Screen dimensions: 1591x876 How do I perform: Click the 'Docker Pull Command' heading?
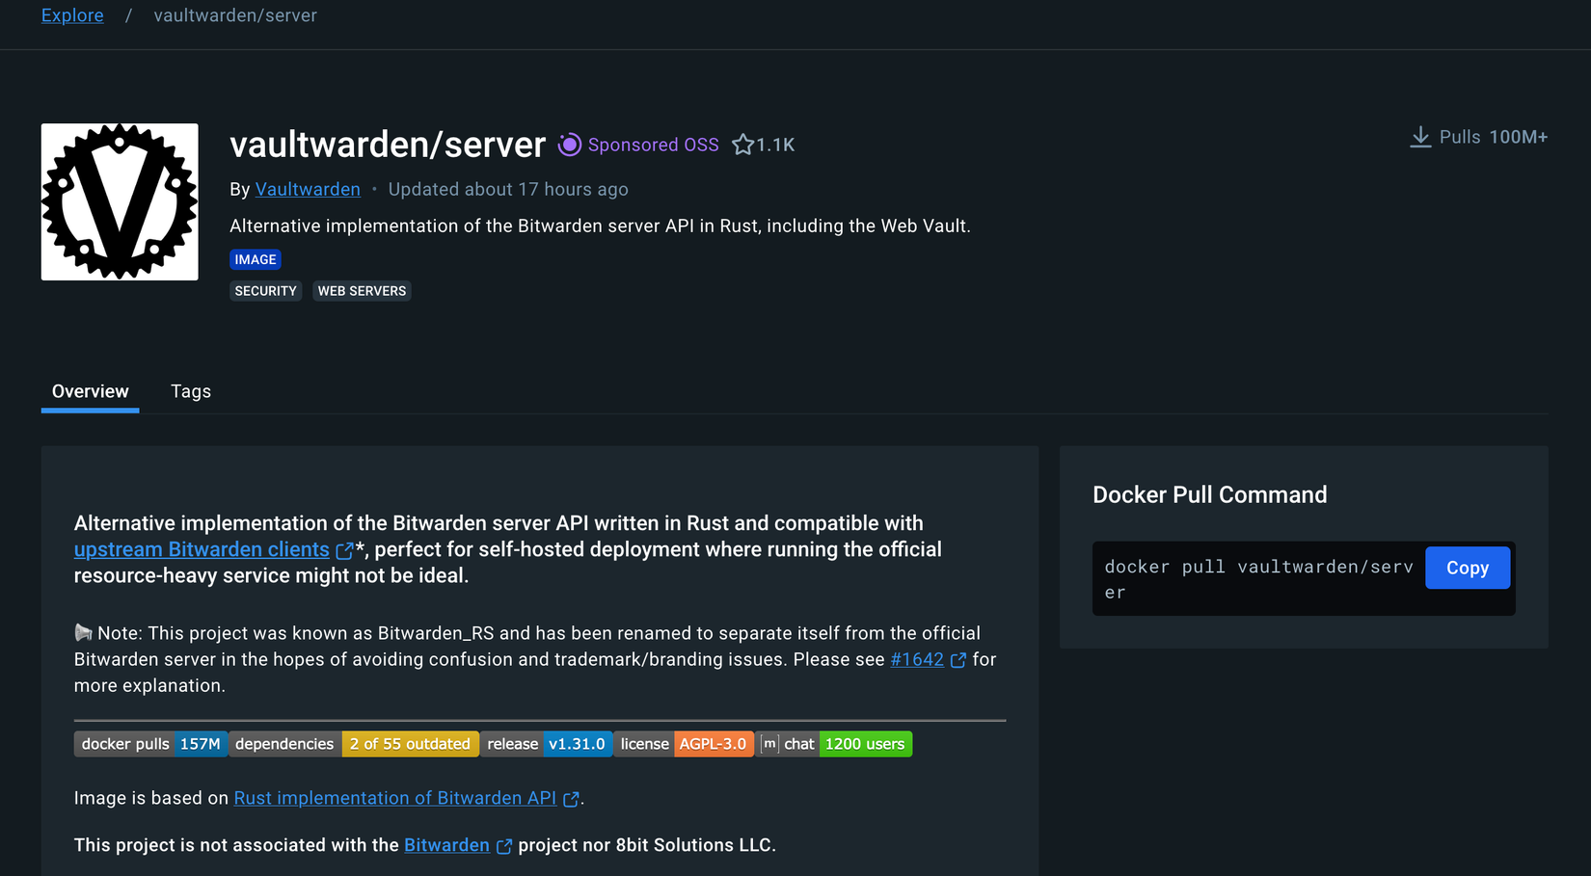tap(1210, 494)
